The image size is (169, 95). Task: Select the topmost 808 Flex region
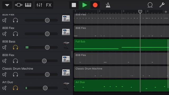[x=121, y=19]
